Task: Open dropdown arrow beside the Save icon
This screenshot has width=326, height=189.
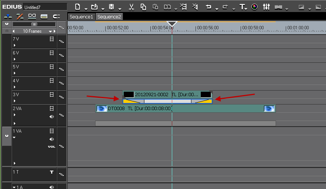Action: 120,9
